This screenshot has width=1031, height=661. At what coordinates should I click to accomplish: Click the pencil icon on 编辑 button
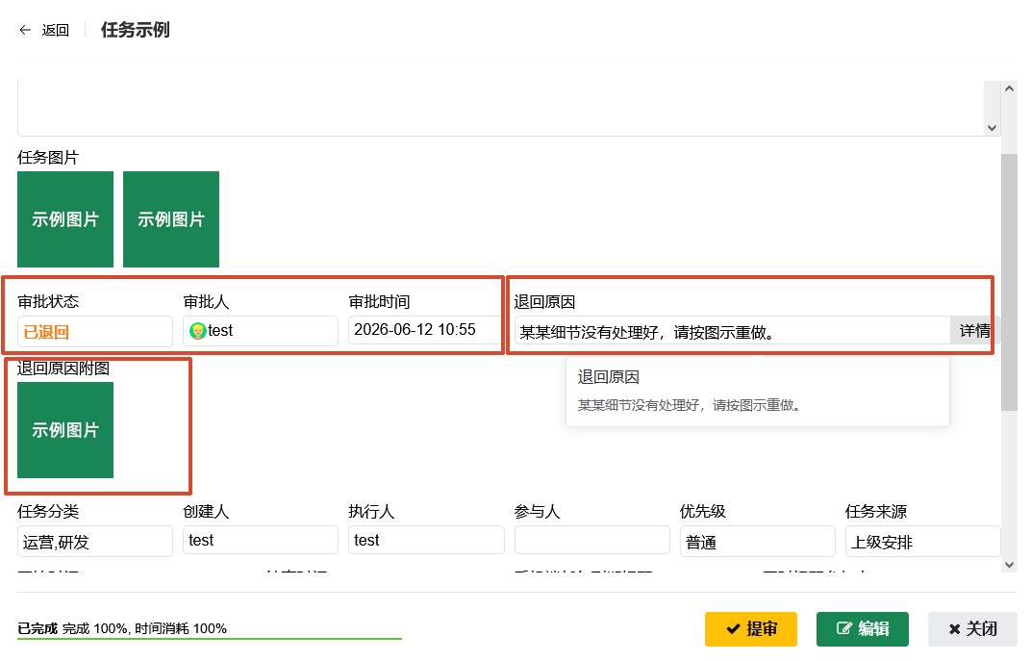[843, 629]
